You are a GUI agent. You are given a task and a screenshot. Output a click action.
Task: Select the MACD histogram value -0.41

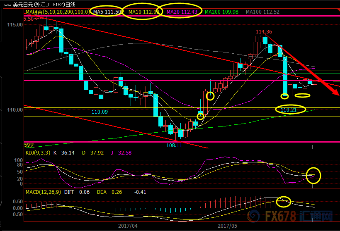pos(140,192)
